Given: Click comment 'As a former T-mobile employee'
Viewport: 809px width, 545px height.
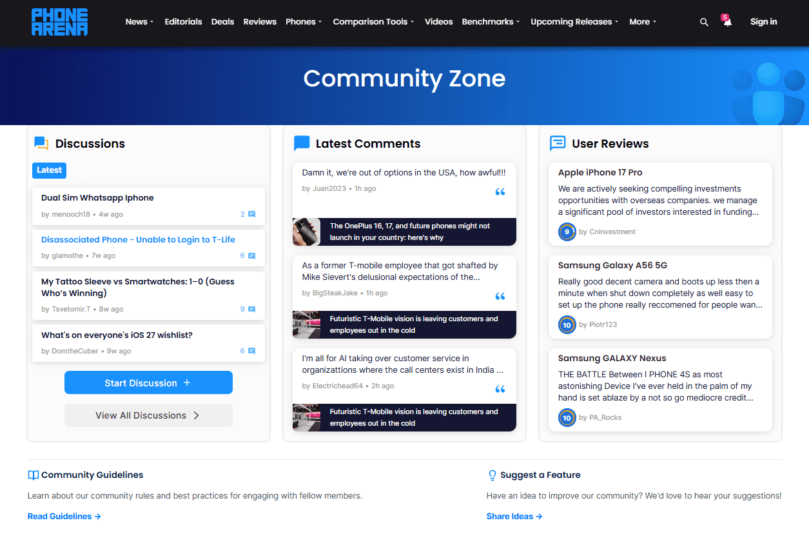Looking at the screenshot, I should [400, 272].
